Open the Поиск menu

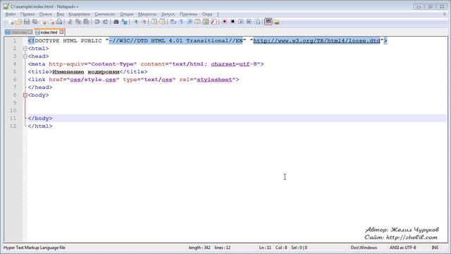tap(45, 14)
